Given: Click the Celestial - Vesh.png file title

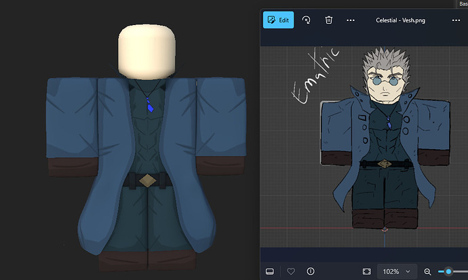Looking at the screenshot, I should pyautogui.click(x=400, y=20).
